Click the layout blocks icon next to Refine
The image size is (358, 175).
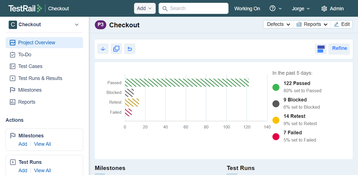[321, 48]
